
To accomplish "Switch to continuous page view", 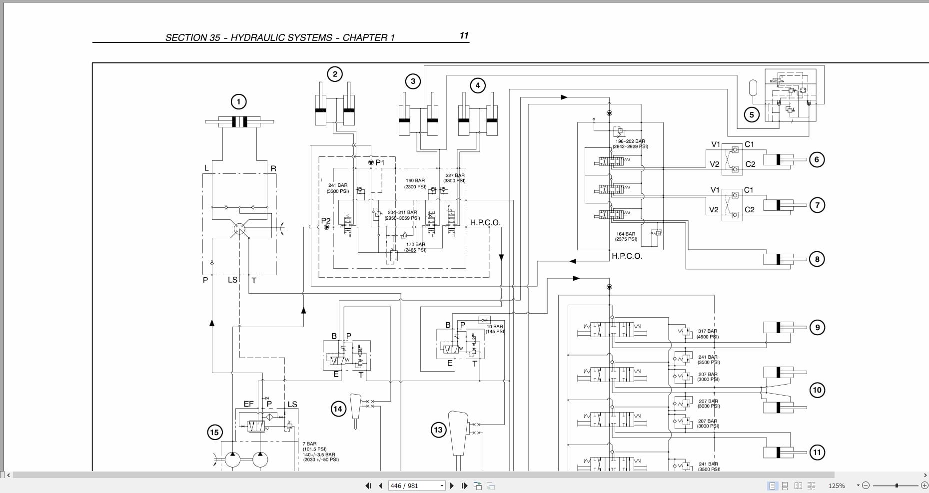I will click(785, 486).
